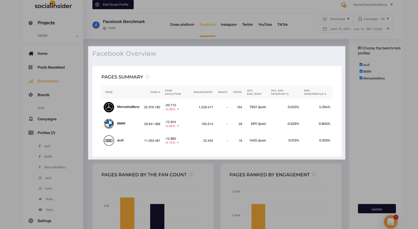Open Posts Newsfeed in sidebar
The image size is (418, 229).
[51, 67]
